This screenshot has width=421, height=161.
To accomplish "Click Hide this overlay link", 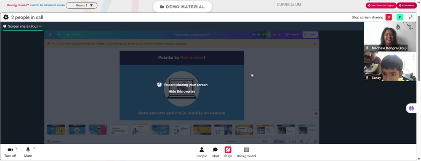I will click(x=182, y=91).
